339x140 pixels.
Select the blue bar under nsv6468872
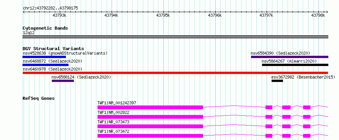click(45, 65)
